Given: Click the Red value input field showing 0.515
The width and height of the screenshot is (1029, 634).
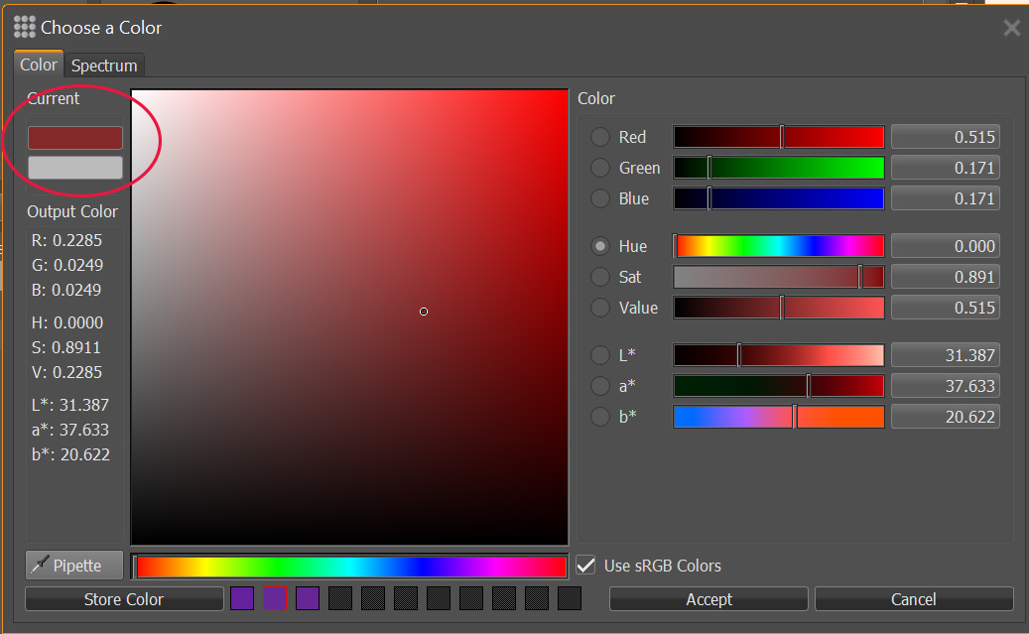Looking at the screenshot, I should tap(945, 136).
